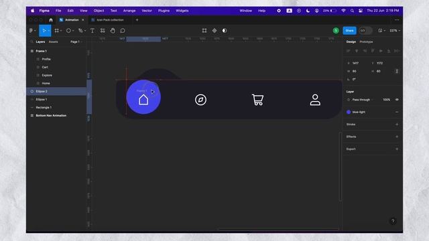This screenshot has width=429, height=241.
Task: Select the Ellipse shape tool
Action: 68,31
